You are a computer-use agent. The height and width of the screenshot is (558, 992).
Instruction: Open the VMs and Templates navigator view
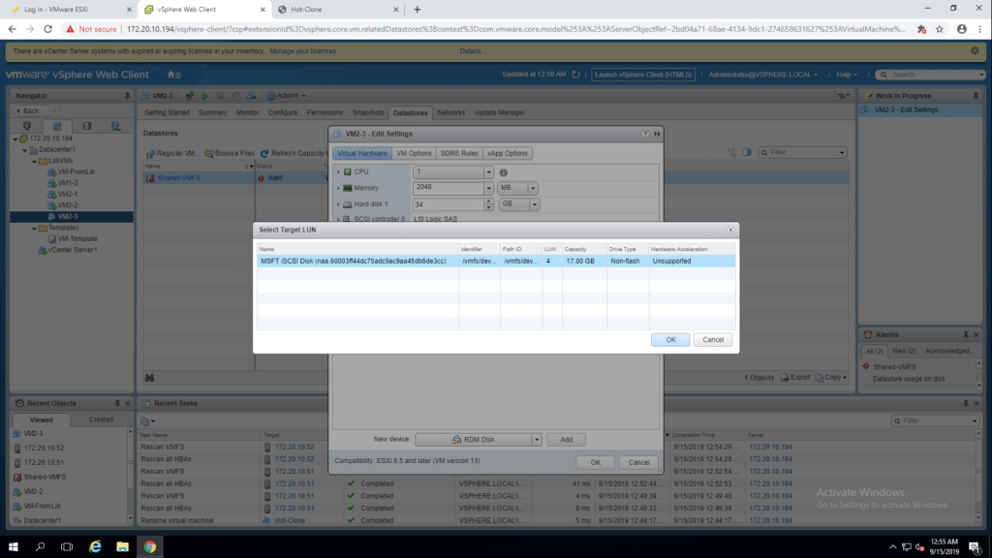coord(56,126)
